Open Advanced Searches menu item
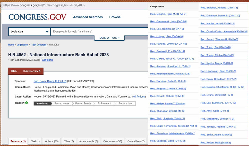249x146 pixels. (88, 17)
